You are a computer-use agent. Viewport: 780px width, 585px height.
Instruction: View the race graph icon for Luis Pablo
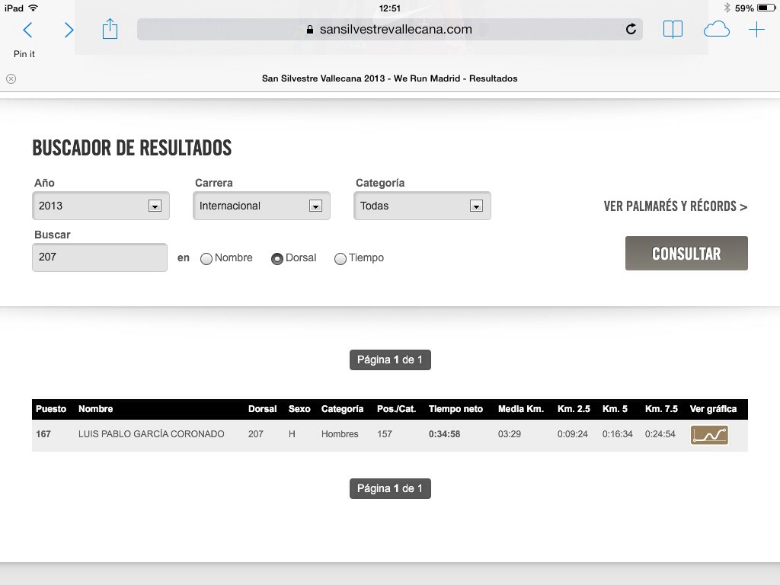(709, 435)
